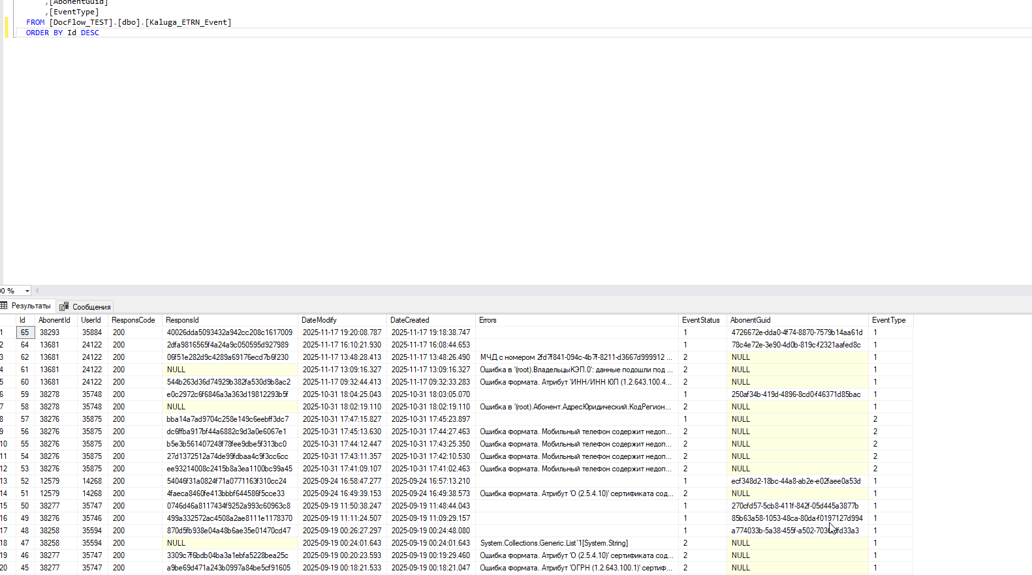Select DateModify cell 2025-11-17 19:20:08.787
Screen dimensions: 1032x575
coord(343,332)
